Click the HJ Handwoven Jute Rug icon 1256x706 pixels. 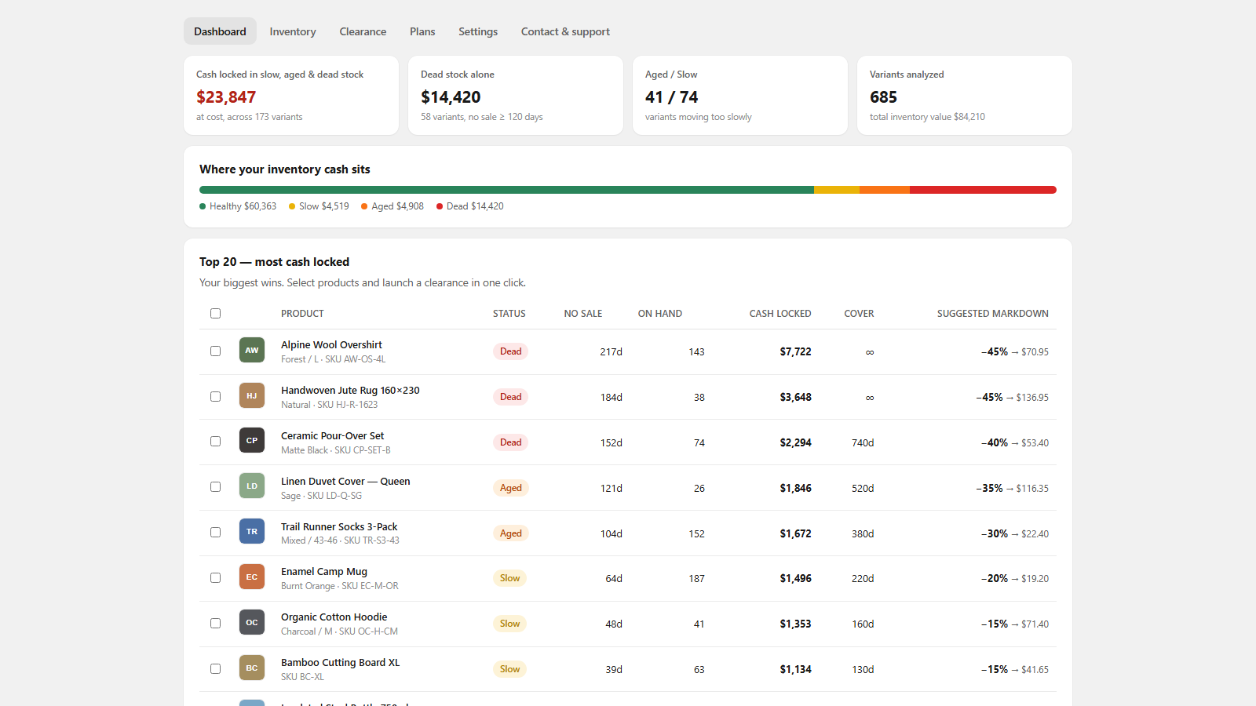tap(251, 396)
